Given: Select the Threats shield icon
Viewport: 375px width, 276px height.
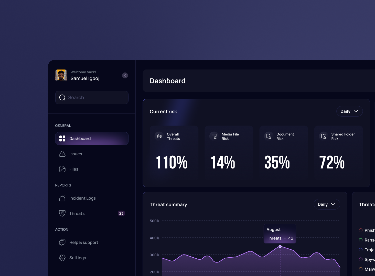Looking at the screenshot, I should (62, 213).
